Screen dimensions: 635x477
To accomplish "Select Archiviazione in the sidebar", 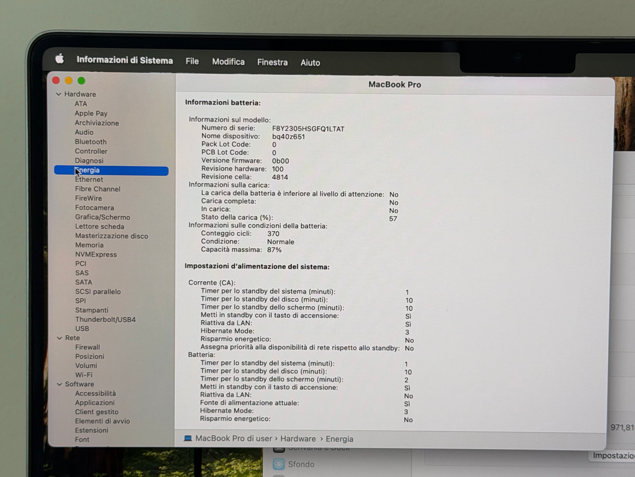I will [97, 123].
